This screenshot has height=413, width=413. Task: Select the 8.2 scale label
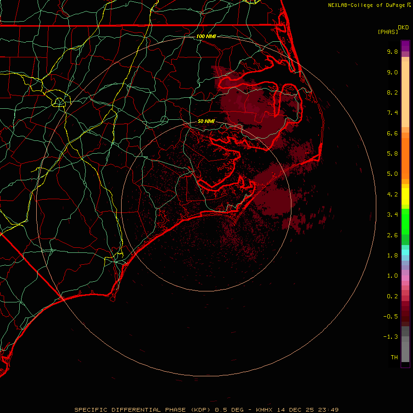tap(392, 92)
